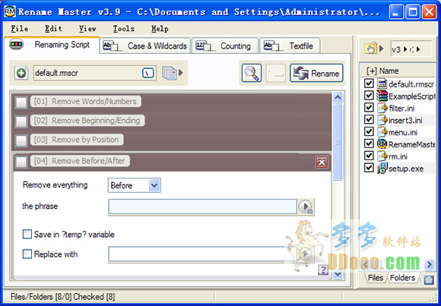The image size is (441, 306).
Task: Click the magnifier preview button
Action: (252, 73)
